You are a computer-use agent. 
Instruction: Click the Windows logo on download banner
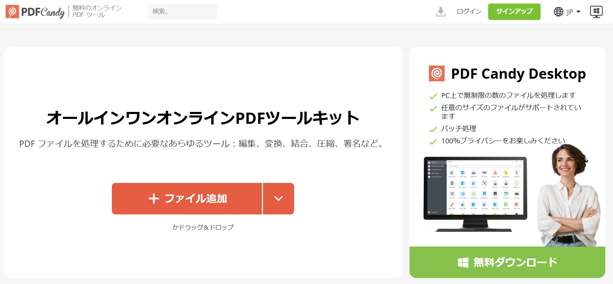463,262
